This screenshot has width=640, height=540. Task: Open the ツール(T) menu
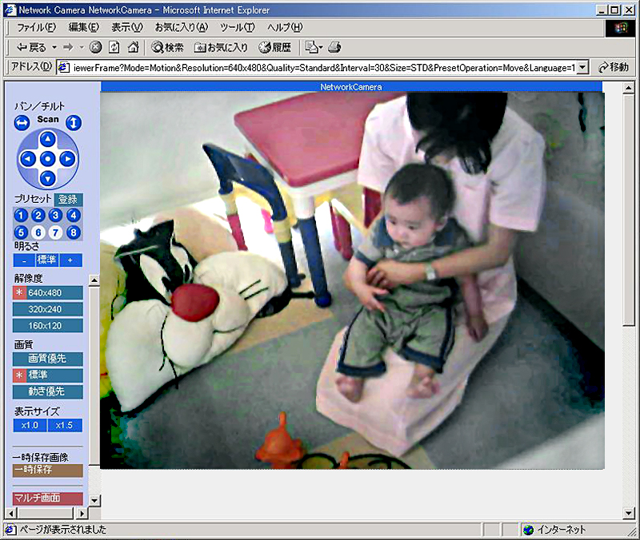click(237, 27)
